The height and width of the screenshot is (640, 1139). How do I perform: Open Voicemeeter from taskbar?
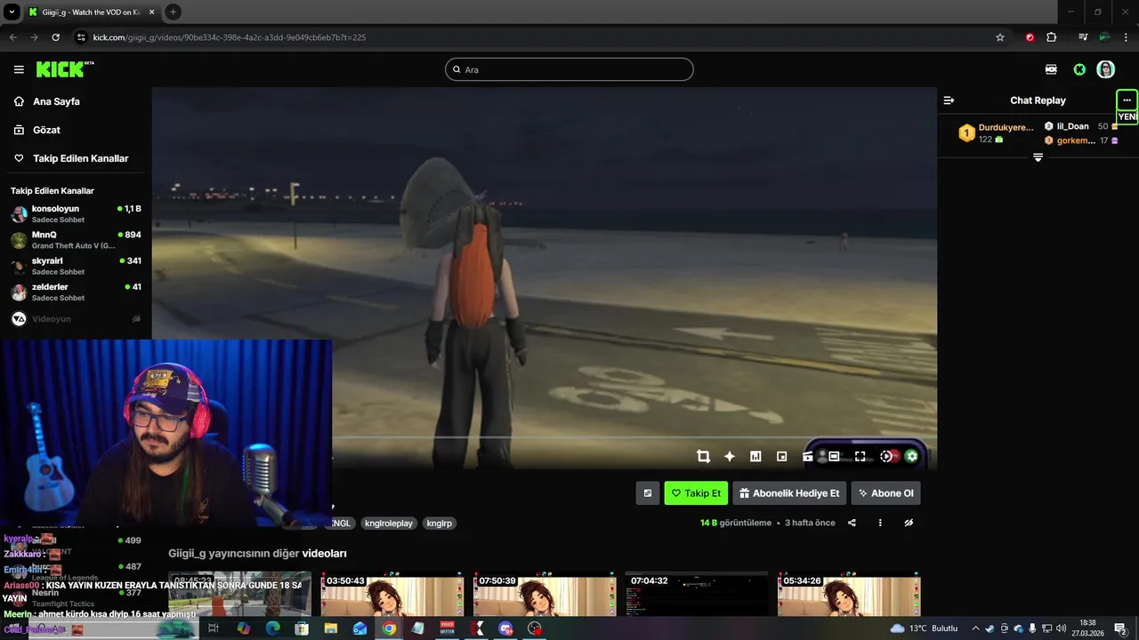tap(448, 628)
